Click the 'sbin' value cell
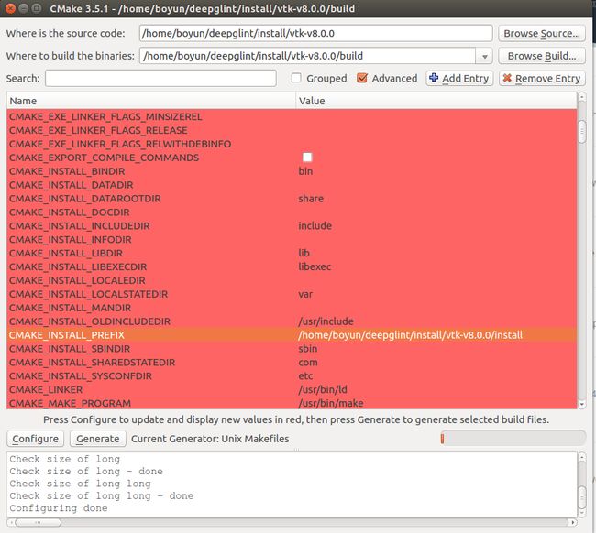 307,349
